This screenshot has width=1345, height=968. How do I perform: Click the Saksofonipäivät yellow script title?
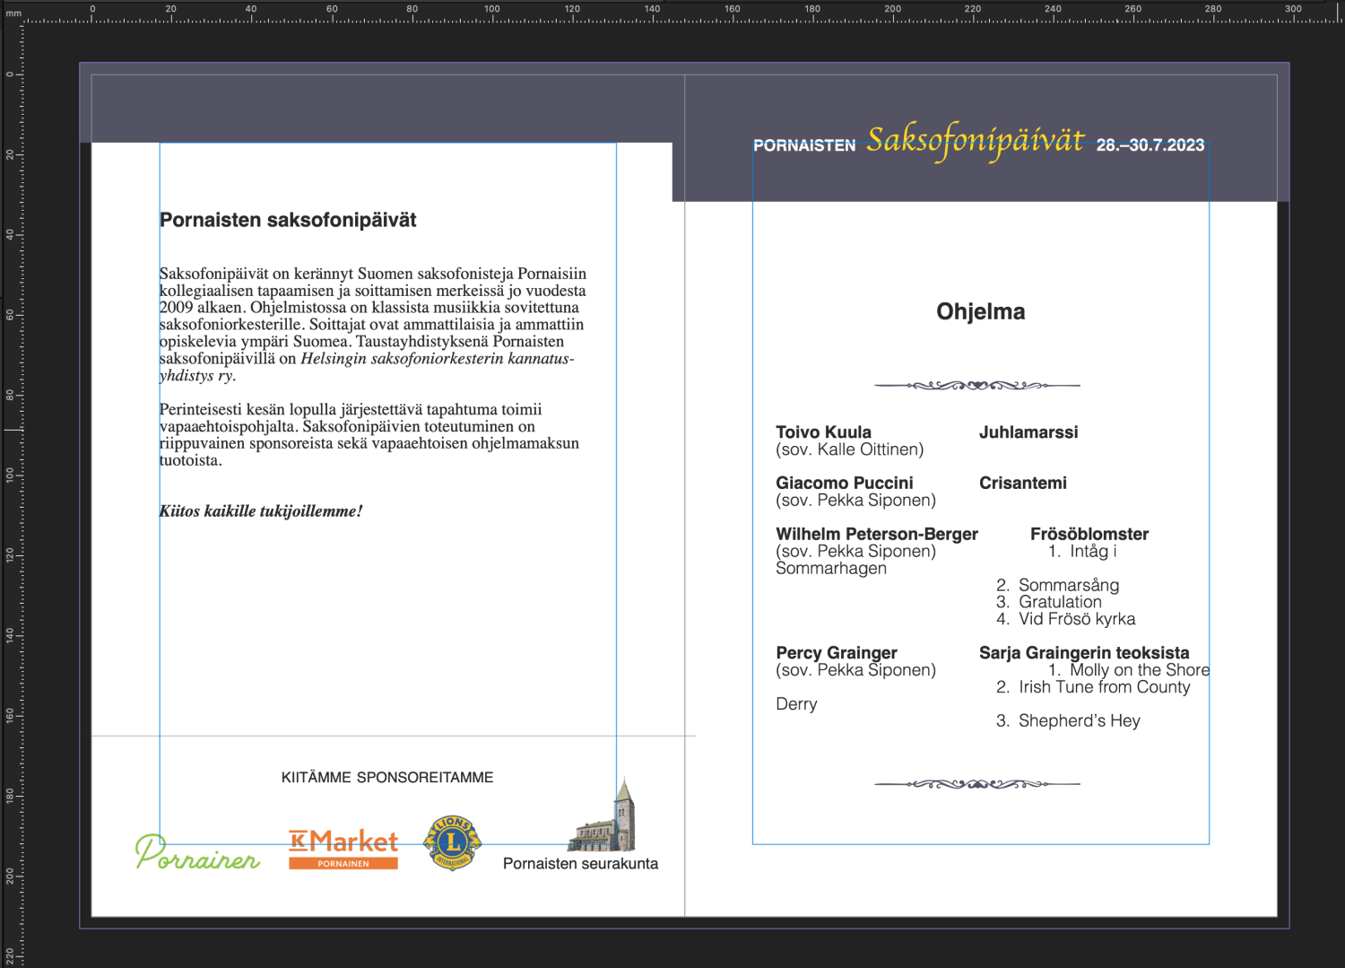point(975,140)
